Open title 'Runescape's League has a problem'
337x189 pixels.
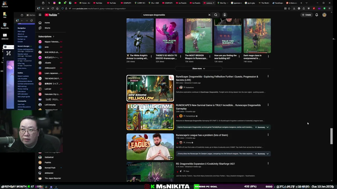coord(202,135)
